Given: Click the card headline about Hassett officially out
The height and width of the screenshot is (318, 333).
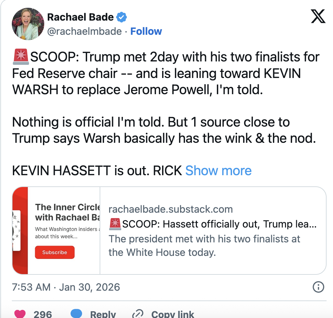Looking at the screenshot, I should pos(213,224).
